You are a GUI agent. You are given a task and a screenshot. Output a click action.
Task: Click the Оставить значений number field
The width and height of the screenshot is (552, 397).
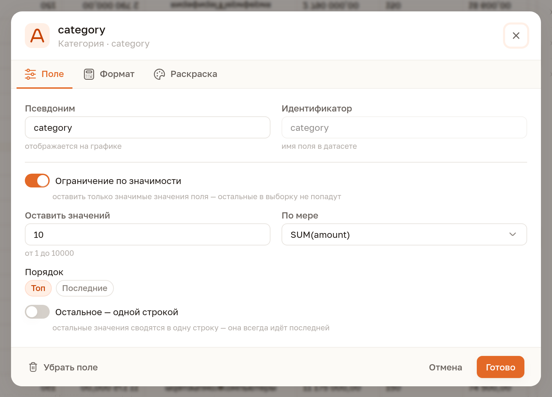[148, 234]
